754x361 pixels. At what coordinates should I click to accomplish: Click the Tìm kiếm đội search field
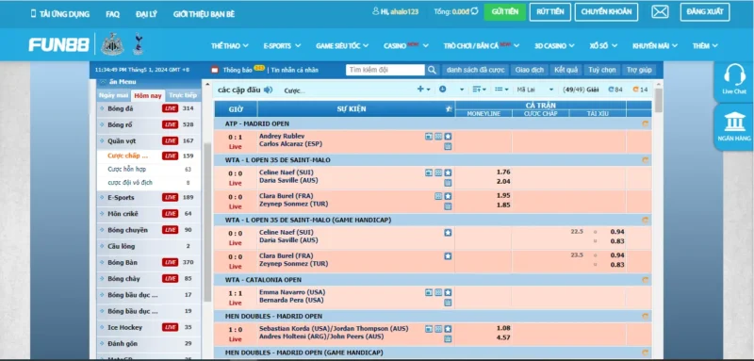[385, 70]
